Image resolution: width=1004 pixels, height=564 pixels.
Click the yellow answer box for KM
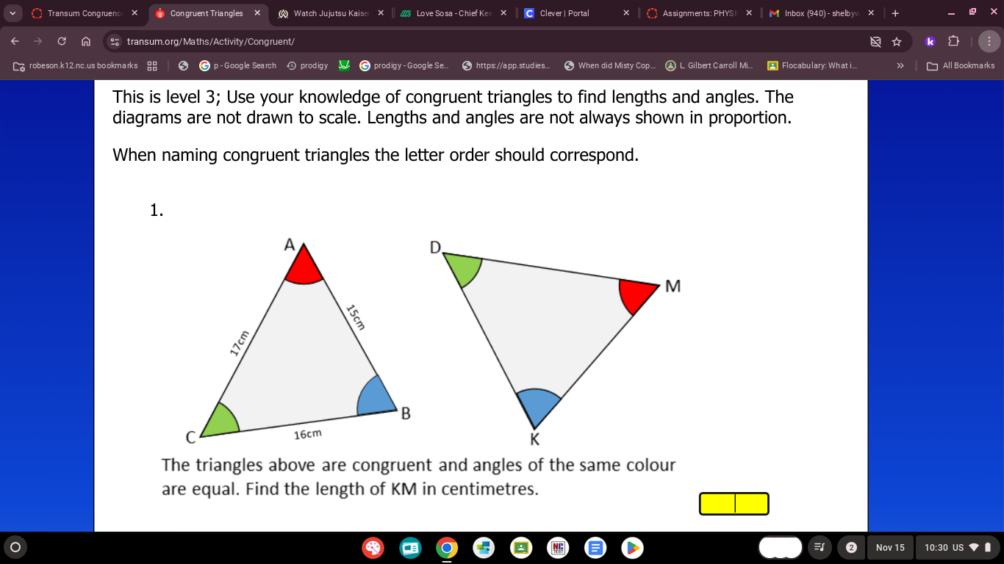tap(734, 504)
